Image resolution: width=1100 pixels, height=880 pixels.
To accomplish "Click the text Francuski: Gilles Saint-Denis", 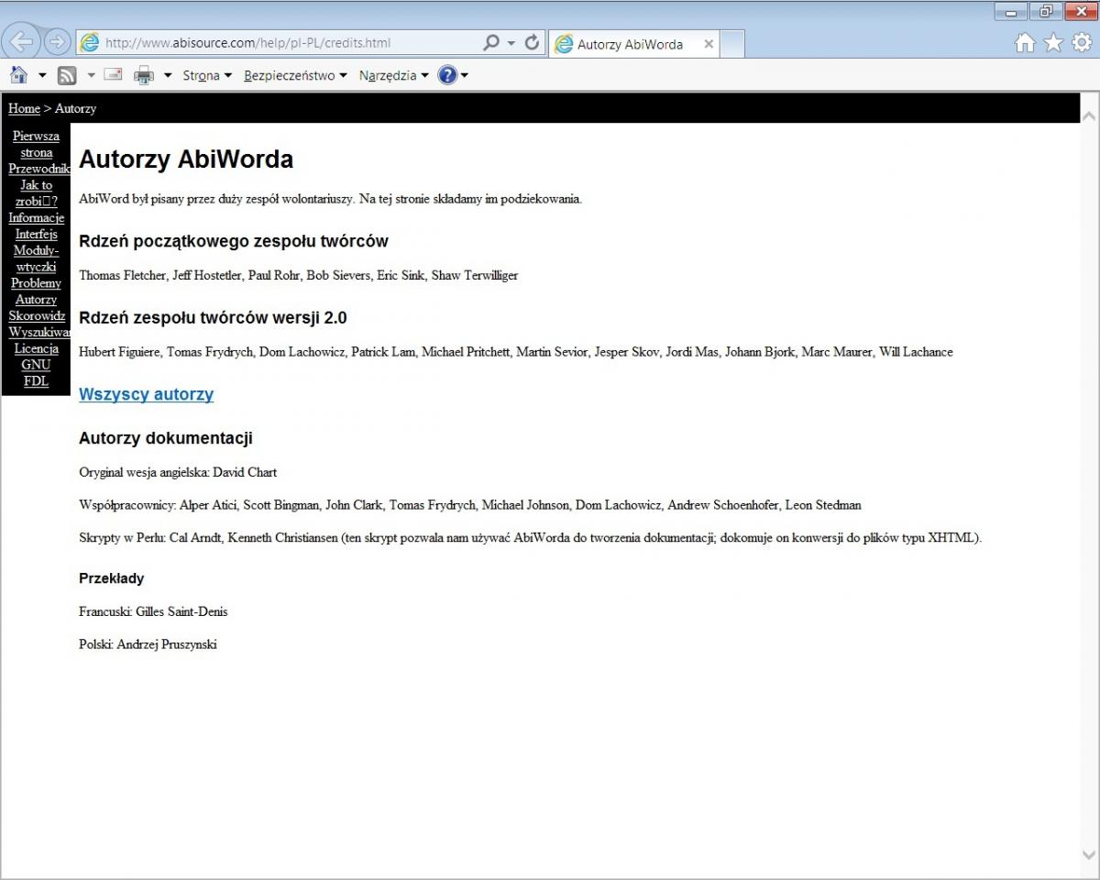I will [153, 611].
